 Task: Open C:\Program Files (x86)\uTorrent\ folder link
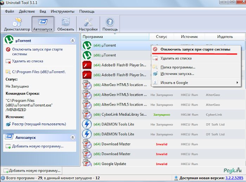coord(39,72)
